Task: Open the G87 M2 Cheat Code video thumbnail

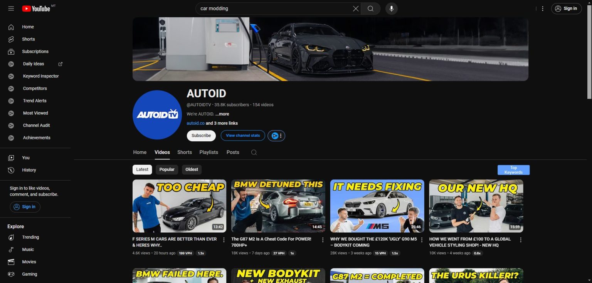Action: 278,206
